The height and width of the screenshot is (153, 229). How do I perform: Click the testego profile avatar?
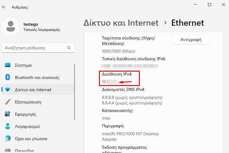11,27
